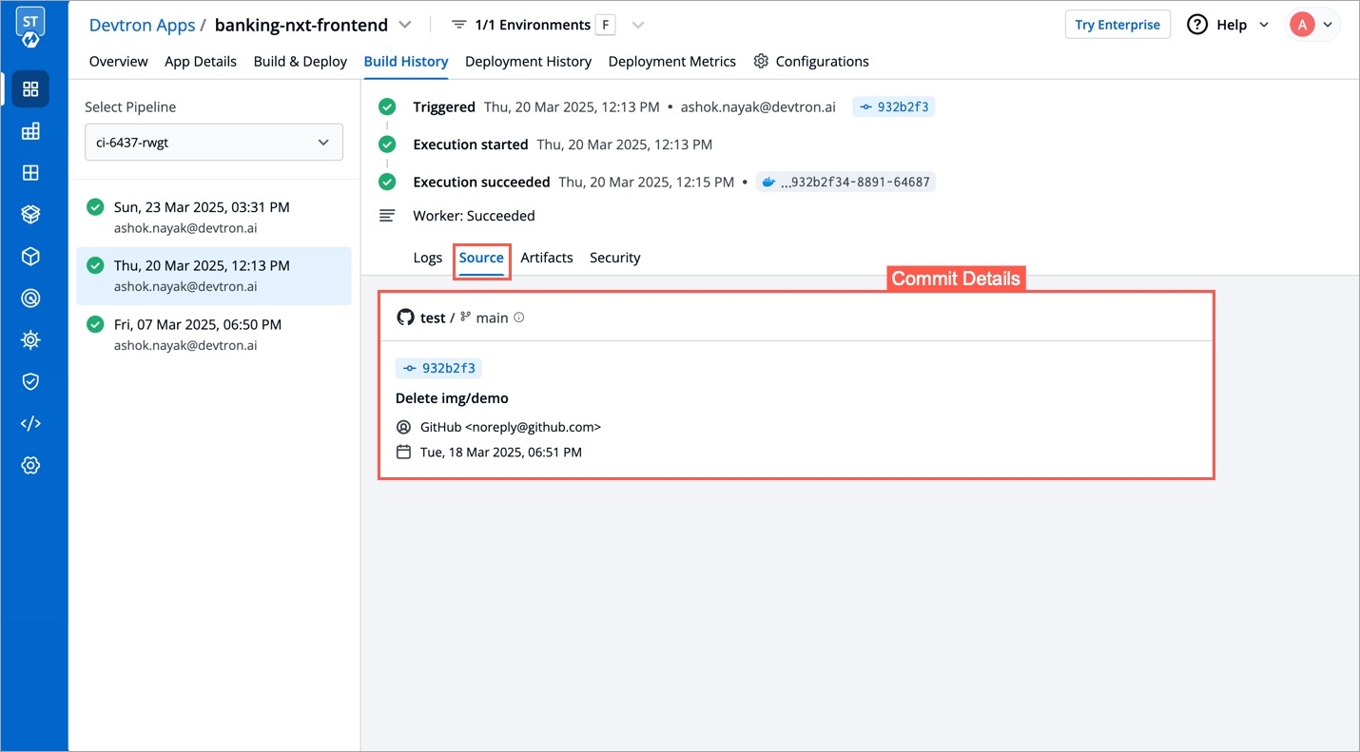Click the Devtron Apps breadcrumb link

143,25
